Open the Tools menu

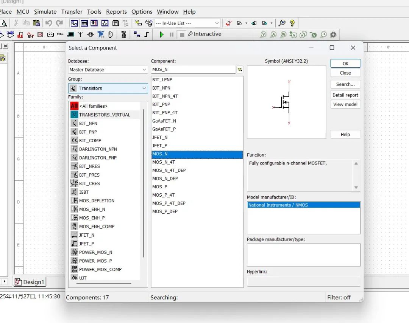[94, 12]
